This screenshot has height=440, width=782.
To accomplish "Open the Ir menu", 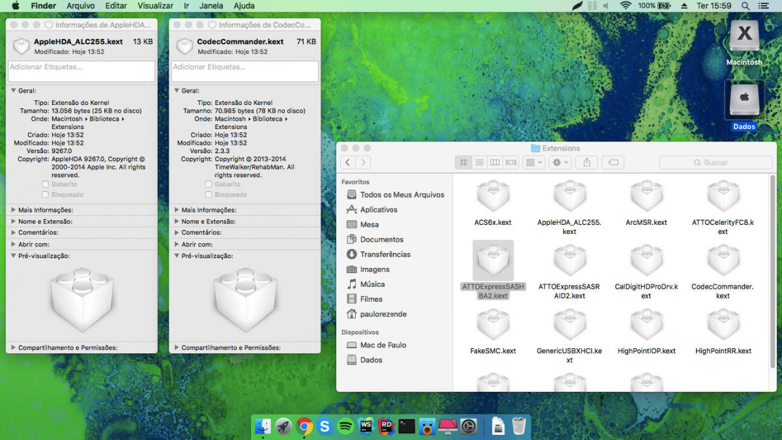I will click(186, 6).
